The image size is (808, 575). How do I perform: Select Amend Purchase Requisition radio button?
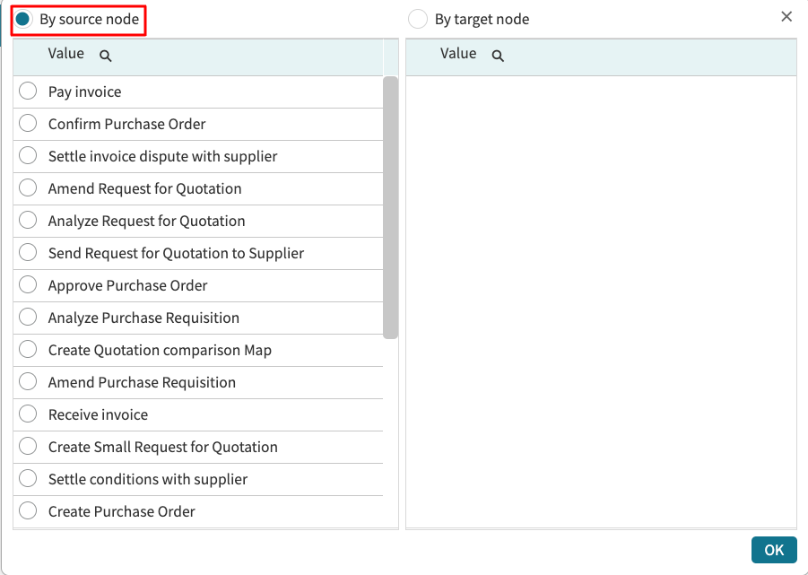tap(28, 382)
